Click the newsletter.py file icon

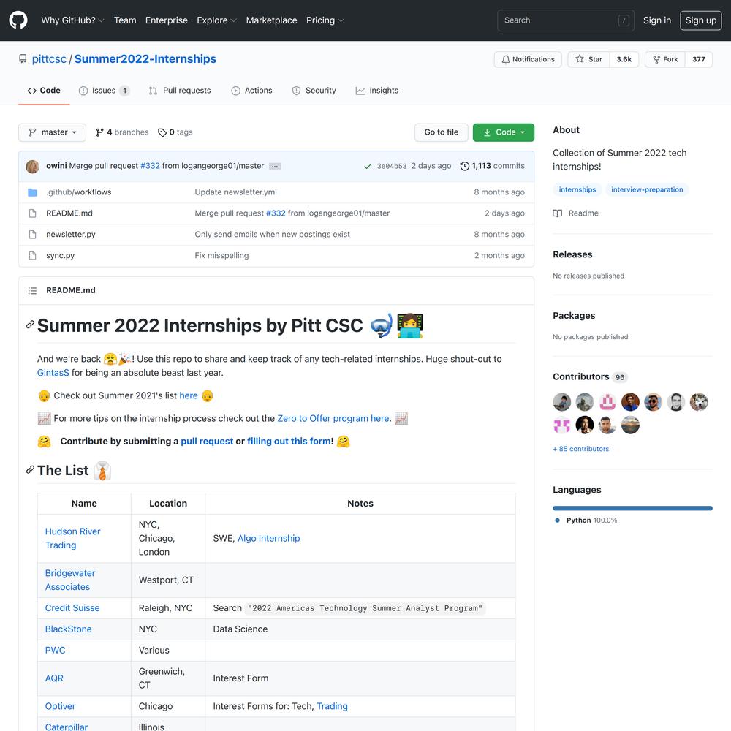coord(32,234)
